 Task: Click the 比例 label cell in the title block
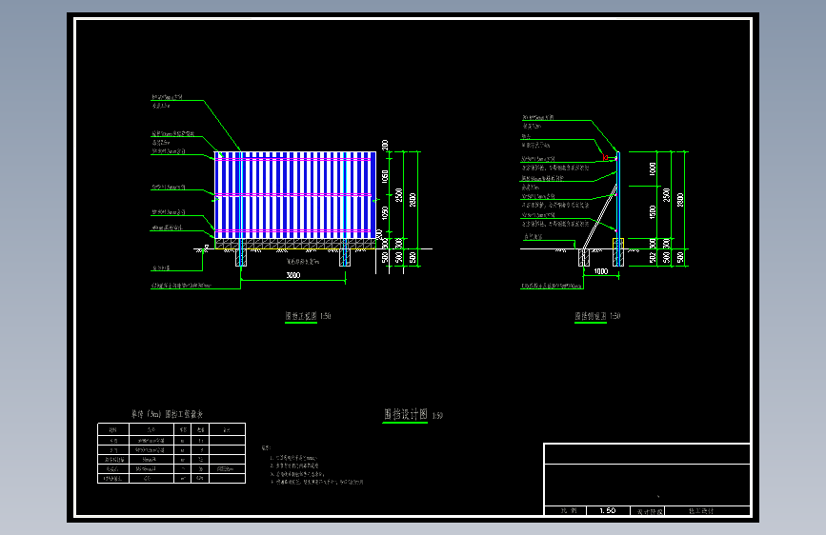click(565, 511)
